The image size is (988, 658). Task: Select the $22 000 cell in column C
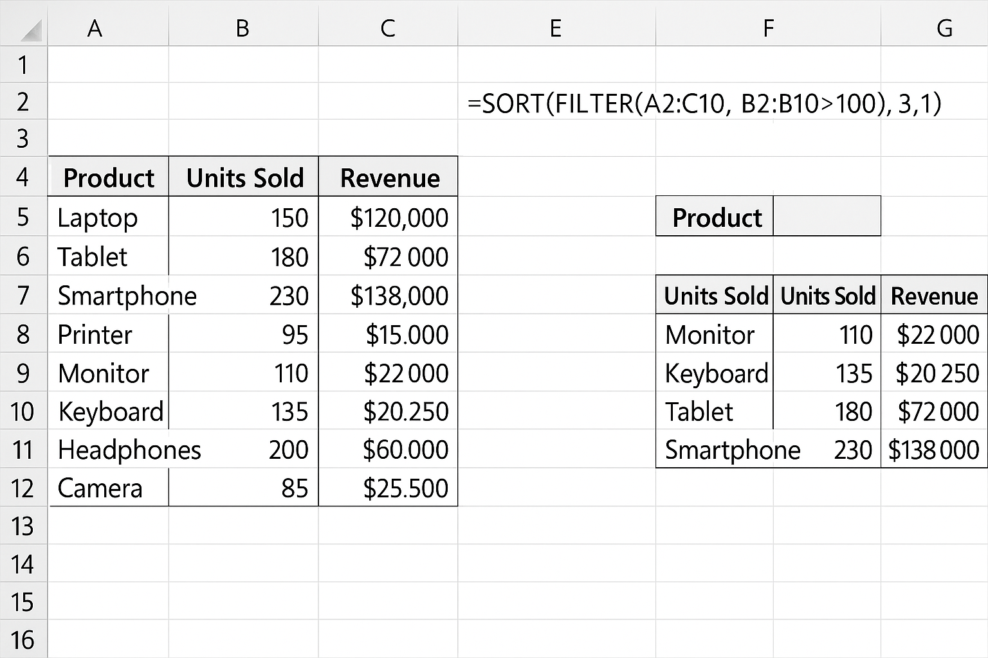pos(388,372)
